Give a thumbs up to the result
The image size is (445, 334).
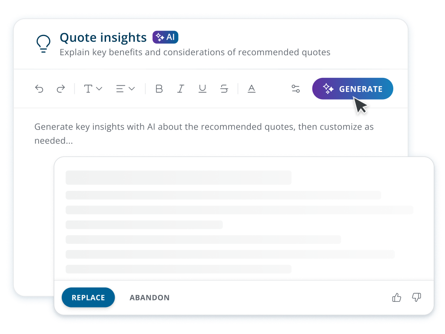point(397,298)
